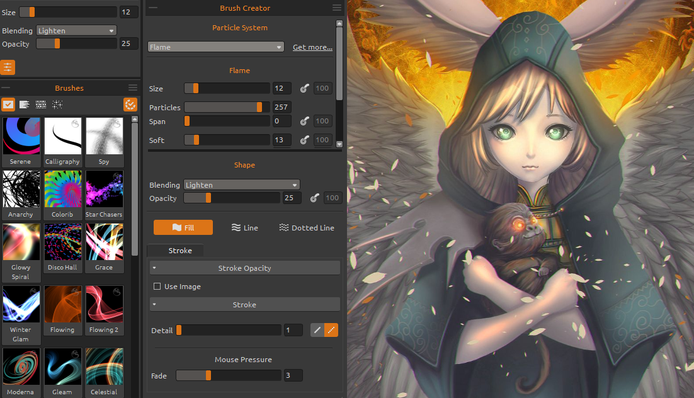
Task: Enable the Use Image checkbox
Action: (157, 287)
